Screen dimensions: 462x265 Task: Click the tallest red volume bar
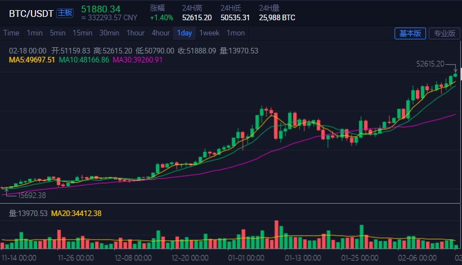coord(277,234)
